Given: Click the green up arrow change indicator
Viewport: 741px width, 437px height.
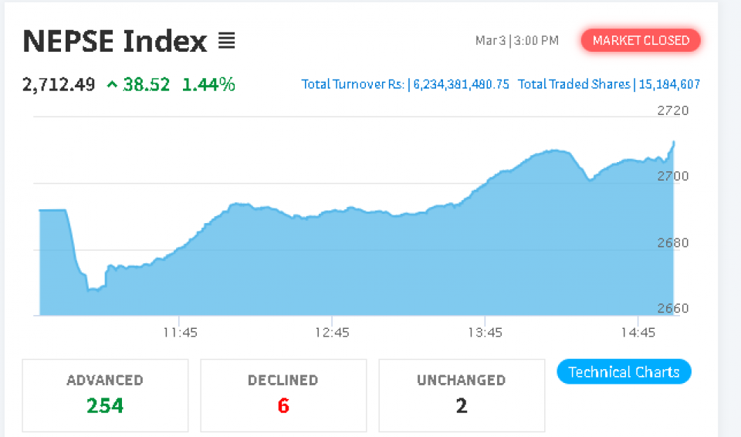Looking at the screenshot, I should [x=113, y=85].
